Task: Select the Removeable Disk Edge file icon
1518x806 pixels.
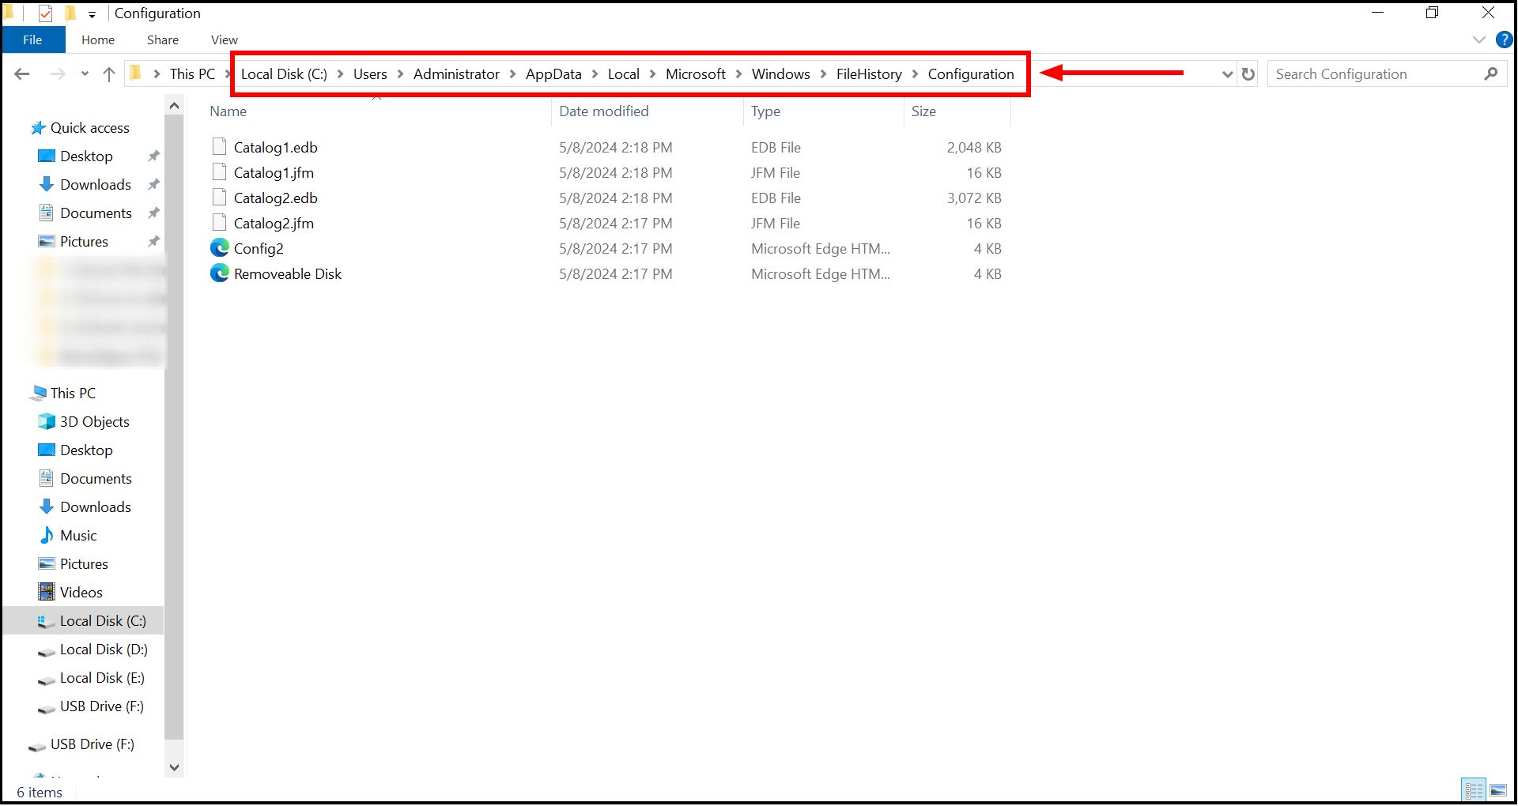Action: [x=219, y=273]
